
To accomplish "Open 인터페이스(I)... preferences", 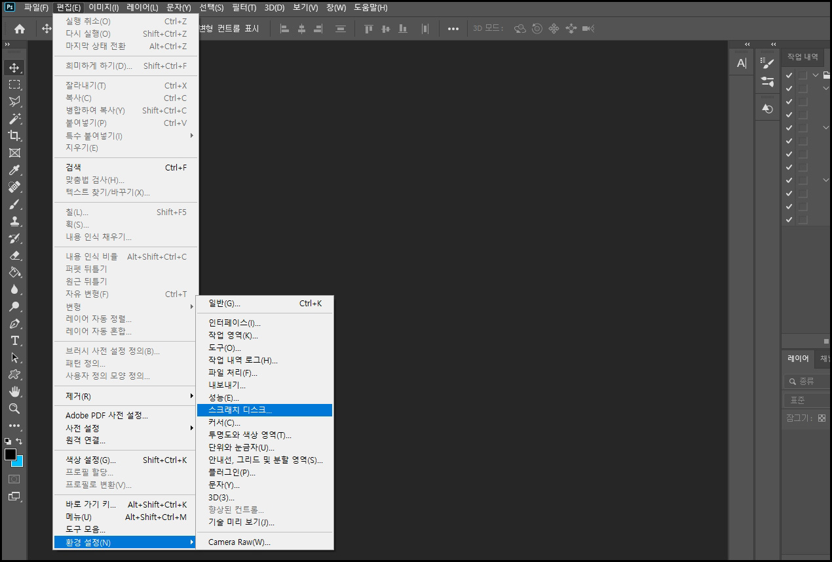I will [265, 323].
